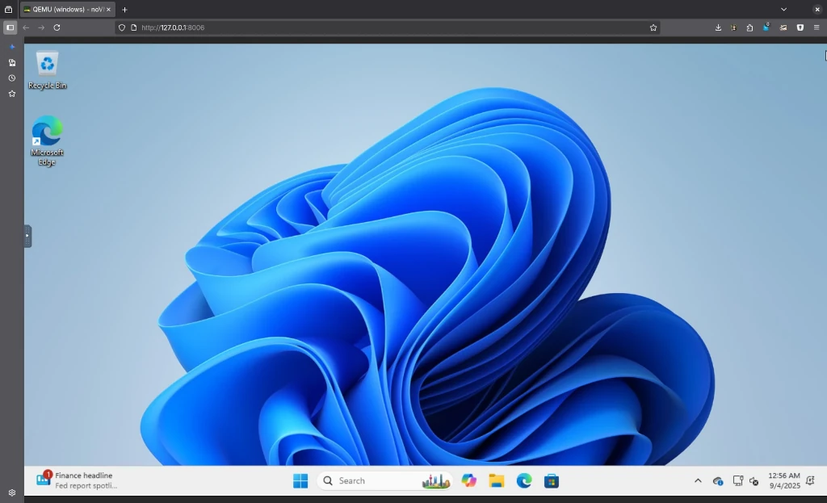Open Bookmarks star in the sidebar

(x=12, y=94)
